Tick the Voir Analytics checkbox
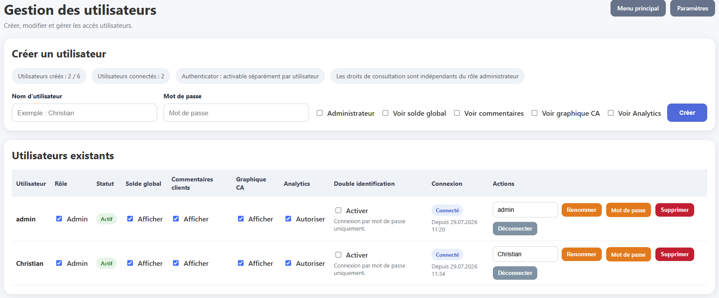Screen dimensions: 719x298 click(x=610, y=113)
